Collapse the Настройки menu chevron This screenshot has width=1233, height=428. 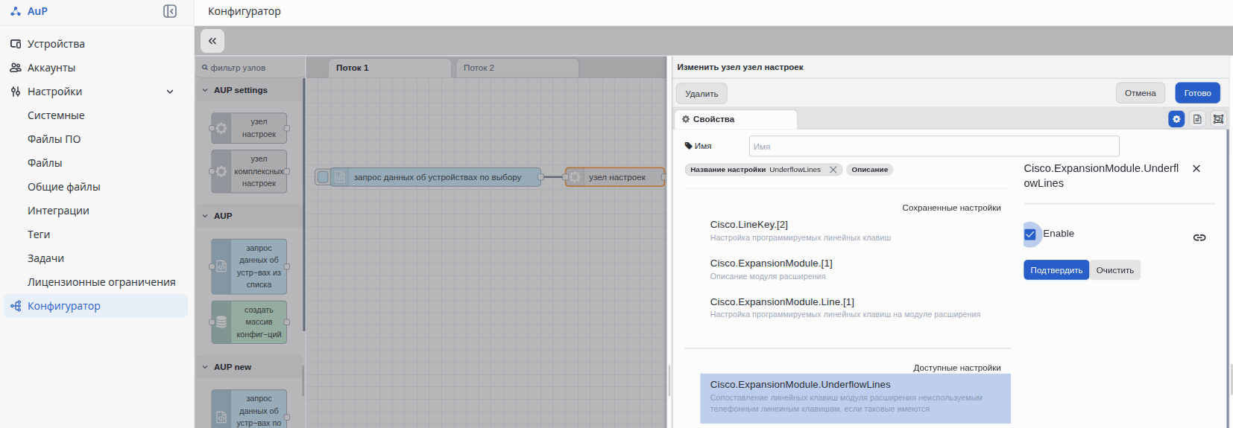pyautogui.click(x=170, y=92)
